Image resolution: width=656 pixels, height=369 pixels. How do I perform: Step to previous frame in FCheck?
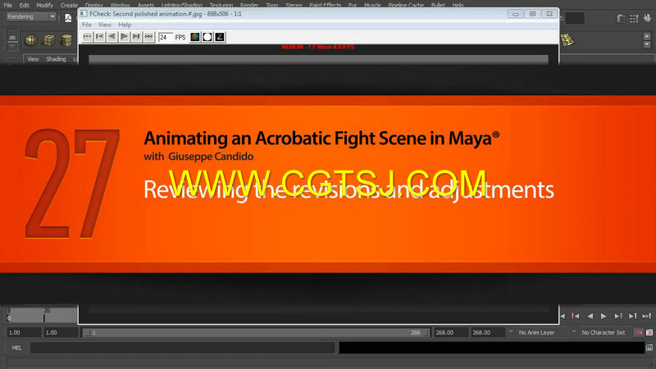point(99,37)
